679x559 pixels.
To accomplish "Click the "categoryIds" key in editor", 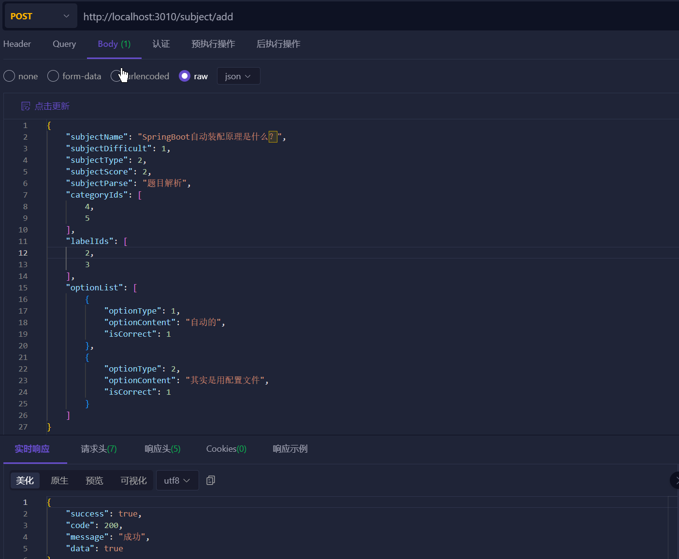I will coord(97,195).
